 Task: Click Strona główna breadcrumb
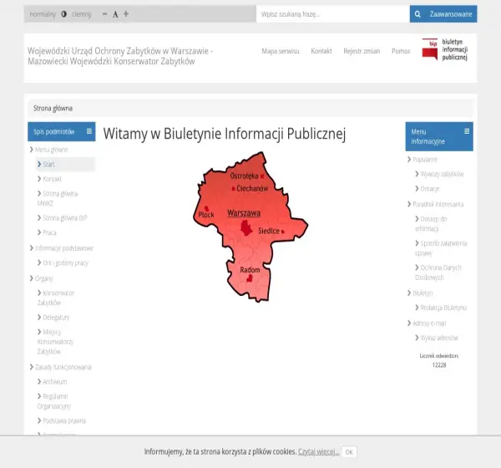tap(53, 109)
